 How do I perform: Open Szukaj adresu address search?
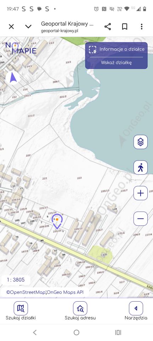(80, 311)
